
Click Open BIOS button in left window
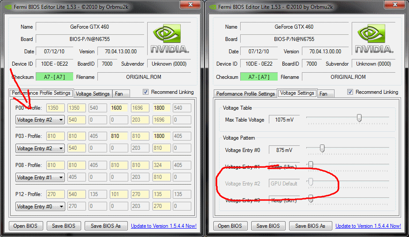pos(25,226)
